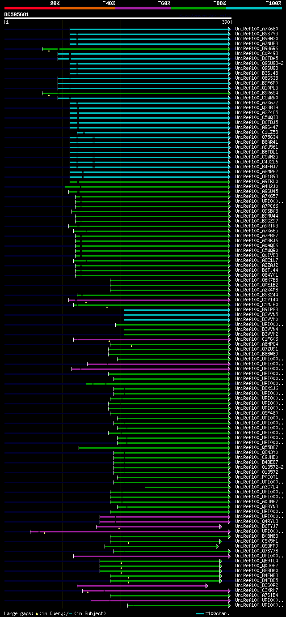Image resolution: width=286 pixels, height=617 pixels.
Task: Click label UniRef100_A7SIB4
Action: pos(257,595)
